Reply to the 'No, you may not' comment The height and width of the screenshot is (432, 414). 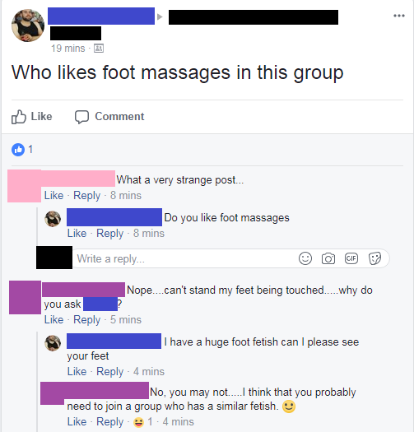(110, 421)
